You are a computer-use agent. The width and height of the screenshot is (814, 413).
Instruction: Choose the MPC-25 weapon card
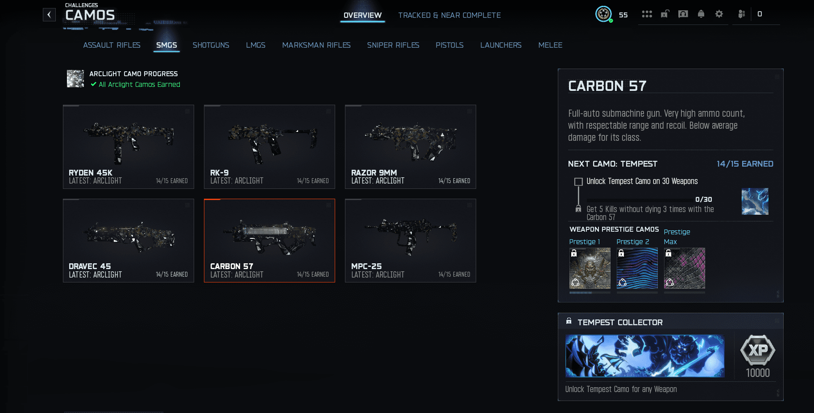(411, 241)
